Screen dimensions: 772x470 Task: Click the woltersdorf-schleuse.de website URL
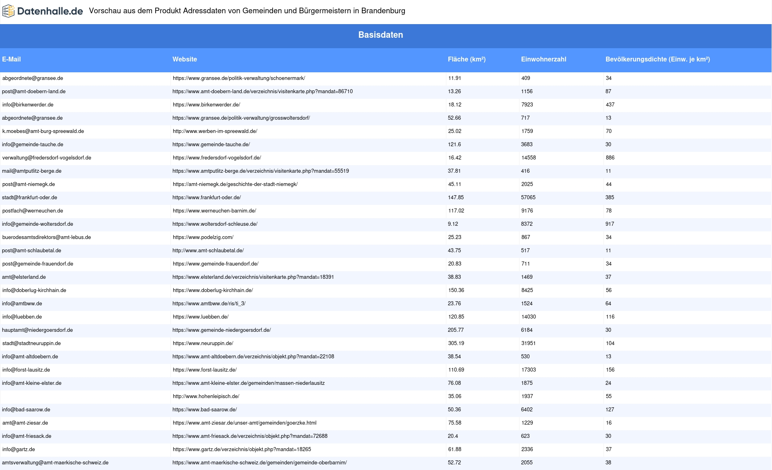pyautogui.click(x=215, y=224)
